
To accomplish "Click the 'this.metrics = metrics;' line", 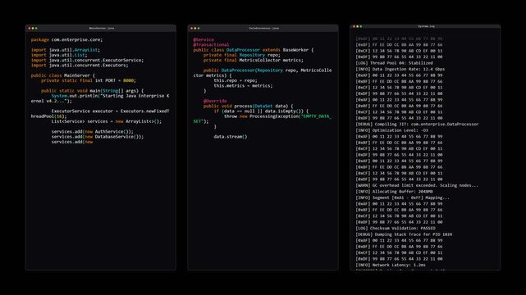I will tap(243, 85).
